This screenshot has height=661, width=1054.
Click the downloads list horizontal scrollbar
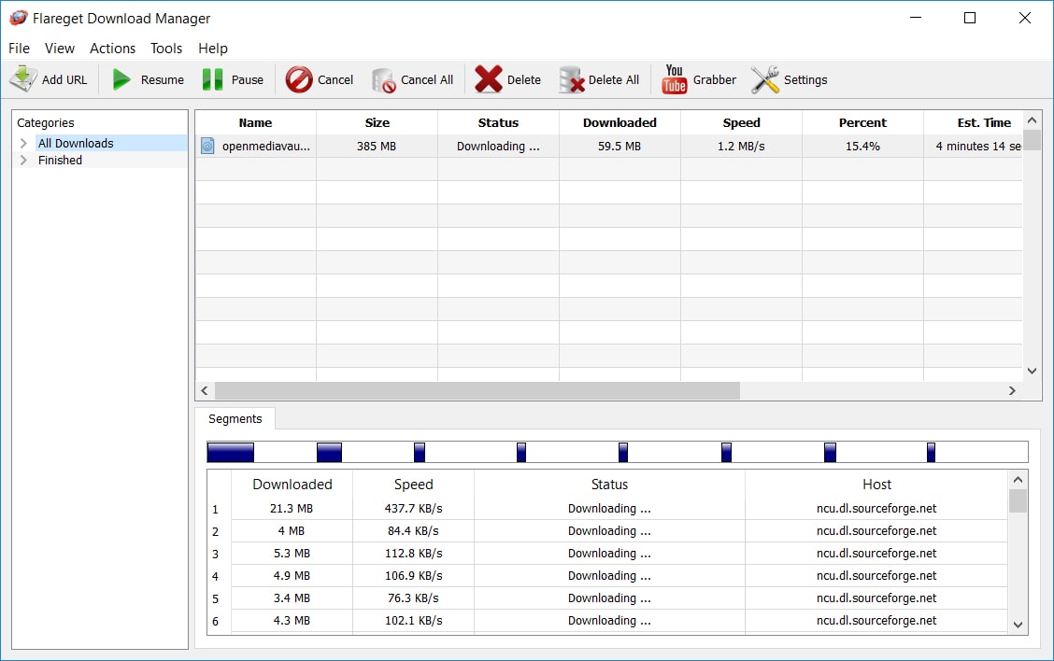click(477, 391)
